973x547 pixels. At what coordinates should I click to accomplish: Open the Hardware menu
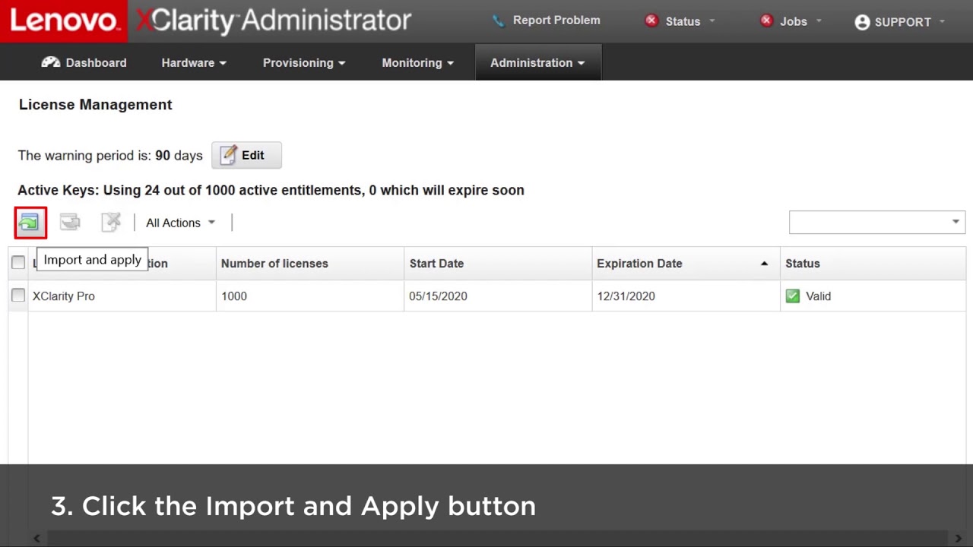pyautogui.click(x=194, y=62)
